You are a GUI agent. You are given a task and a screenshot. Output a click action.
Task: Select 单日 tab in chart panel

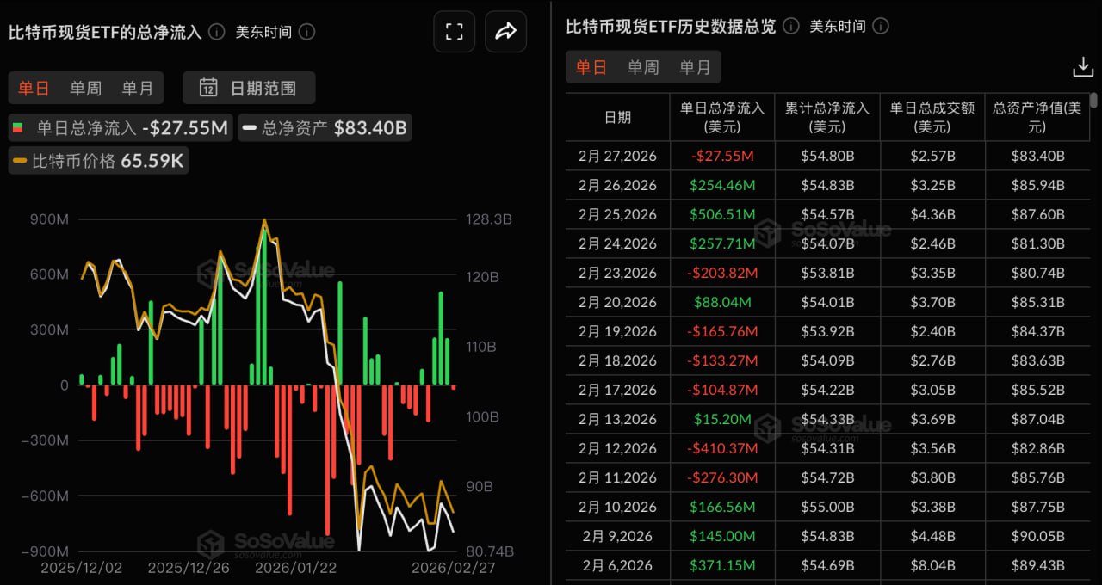click(34, 88)
